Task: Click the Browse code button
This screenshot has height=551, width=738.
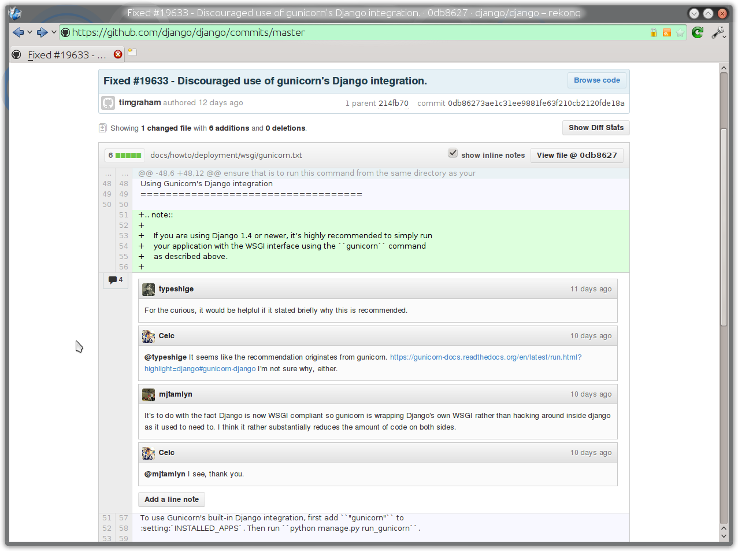Action: click(x=597, y=80)
